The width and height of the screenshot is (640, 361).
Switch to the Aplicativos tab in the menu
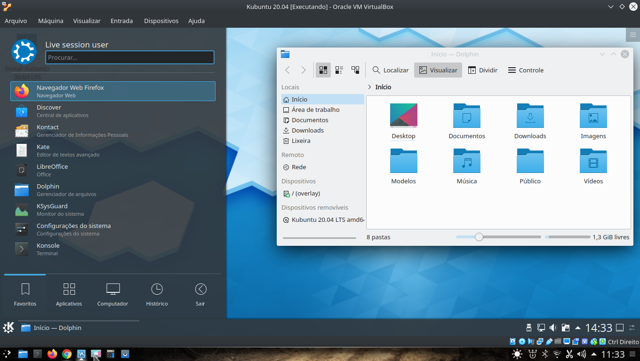click(x=69, y=294)
